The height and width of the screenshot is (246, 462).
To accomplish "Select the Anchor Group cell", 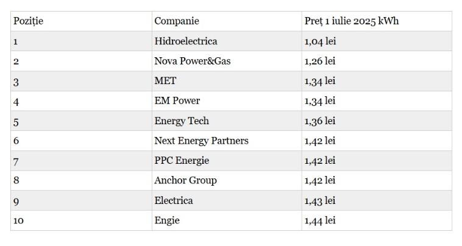I will (185, 180).
